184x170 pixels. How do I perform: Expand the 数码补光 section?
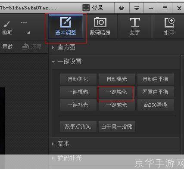click(67, 158)
